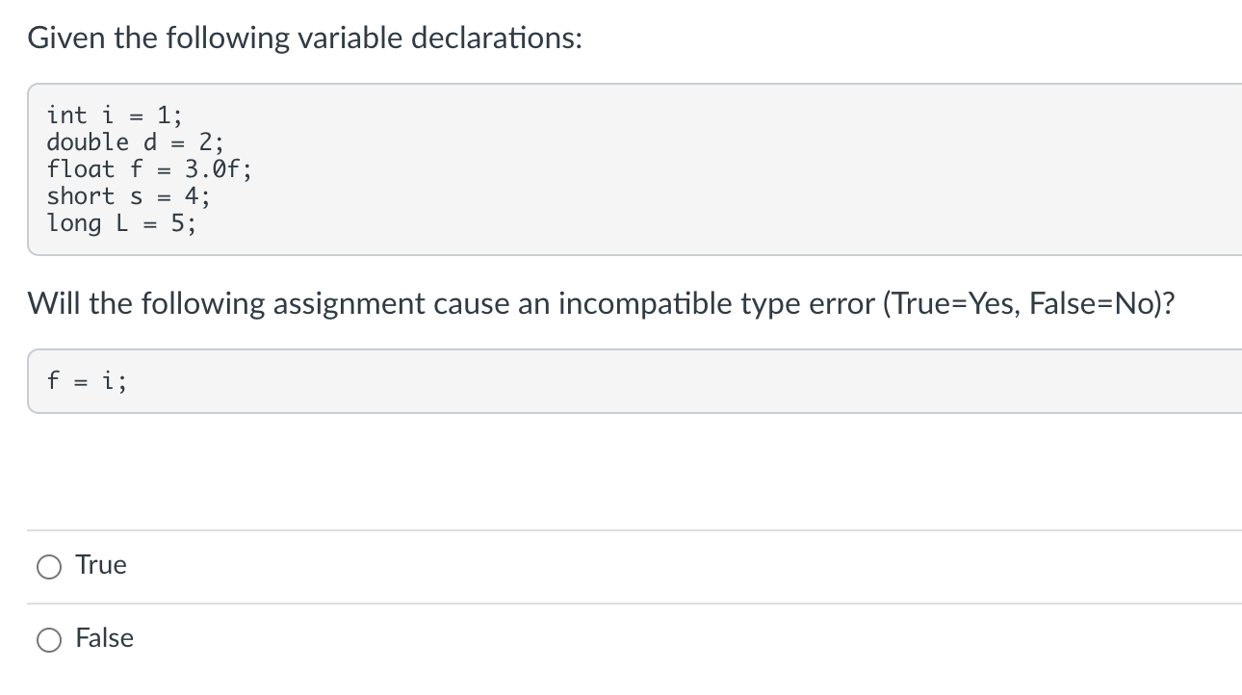Click the divider between True and False options
Image resolution: width=1242 pixels, height=695 pixels.
(621, 602)
